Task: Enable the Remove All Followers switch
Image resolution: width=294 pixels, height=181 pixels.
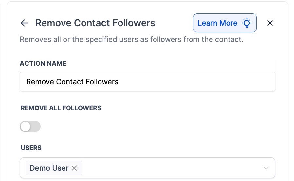Action: click(30, 127)
